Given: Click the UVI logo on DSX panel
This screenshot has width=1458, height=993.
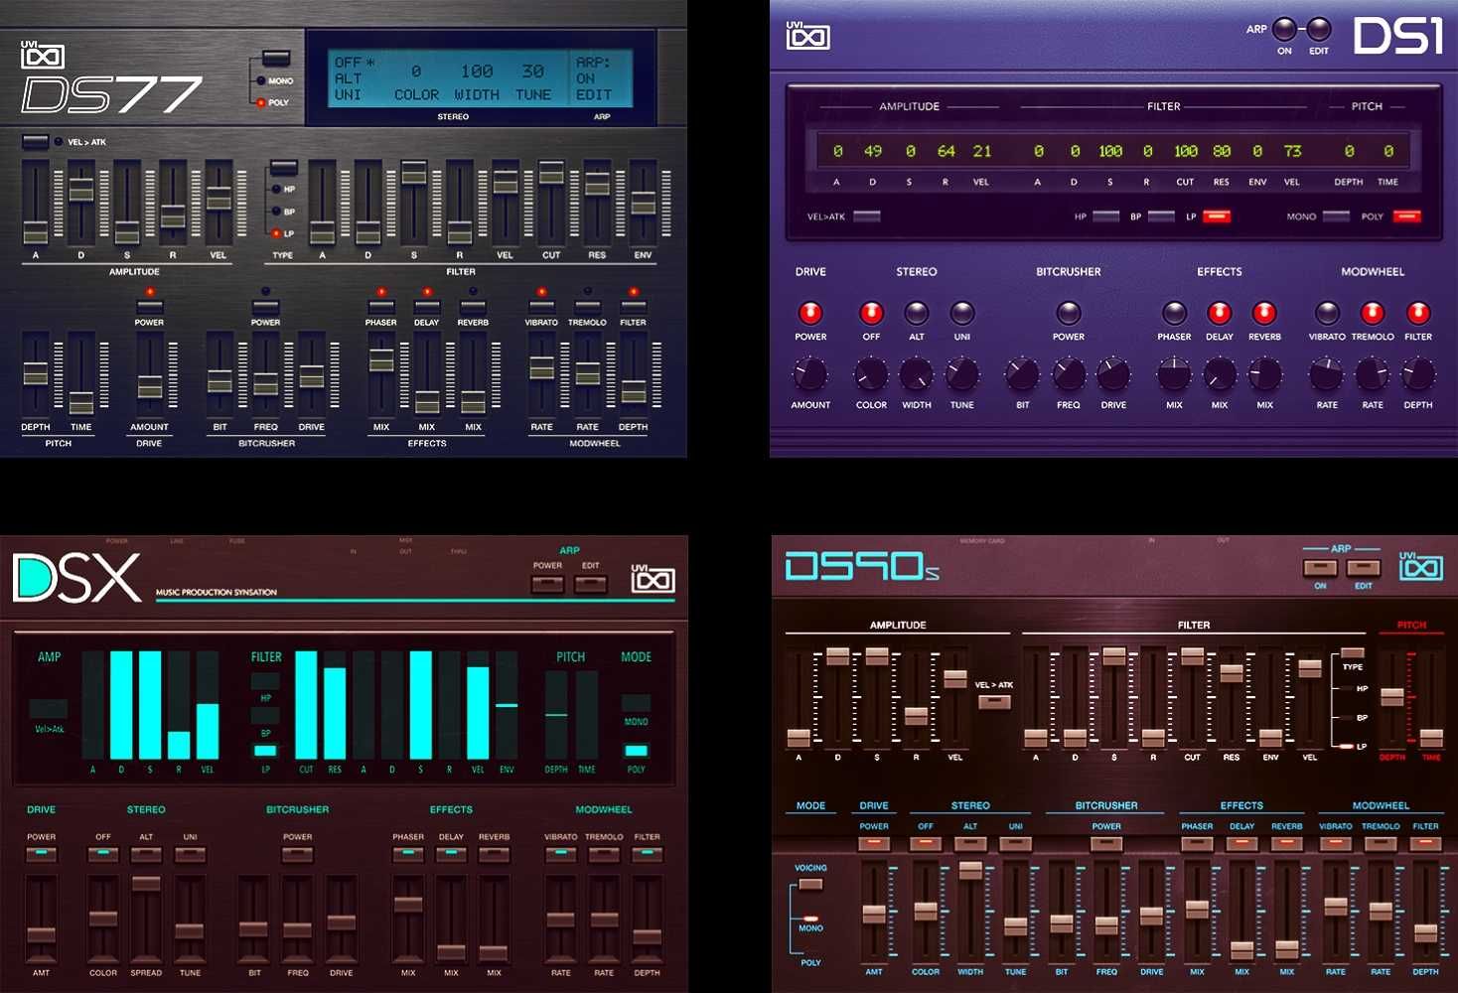Looking at the screenshot, I should [653, 578].
